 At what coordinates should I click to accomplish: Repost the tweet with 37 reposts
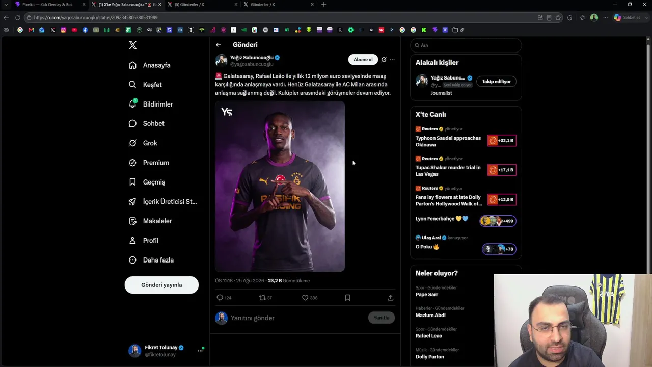click(x=262, y=298)
